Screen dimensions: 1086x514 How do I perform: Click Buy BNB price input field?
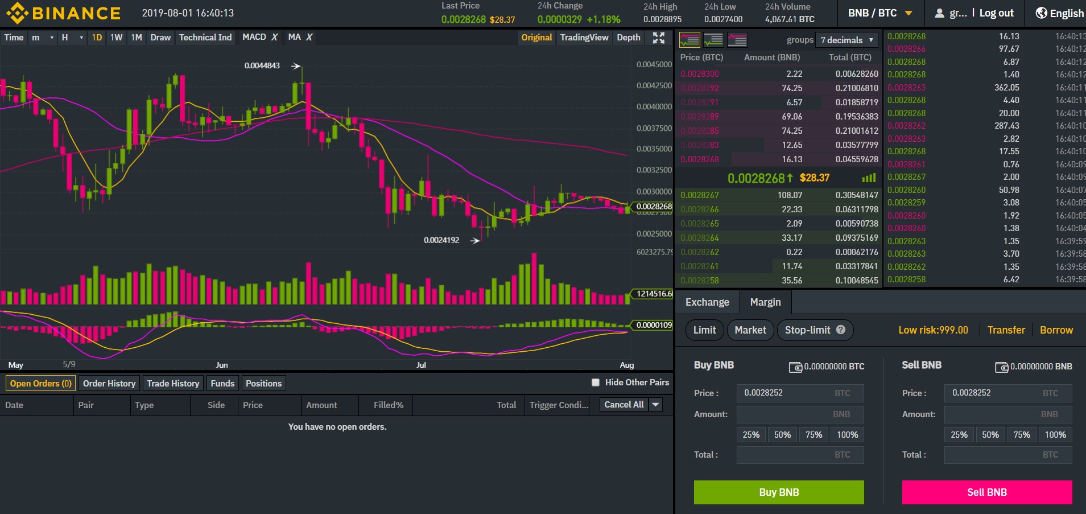pos(800,393)
